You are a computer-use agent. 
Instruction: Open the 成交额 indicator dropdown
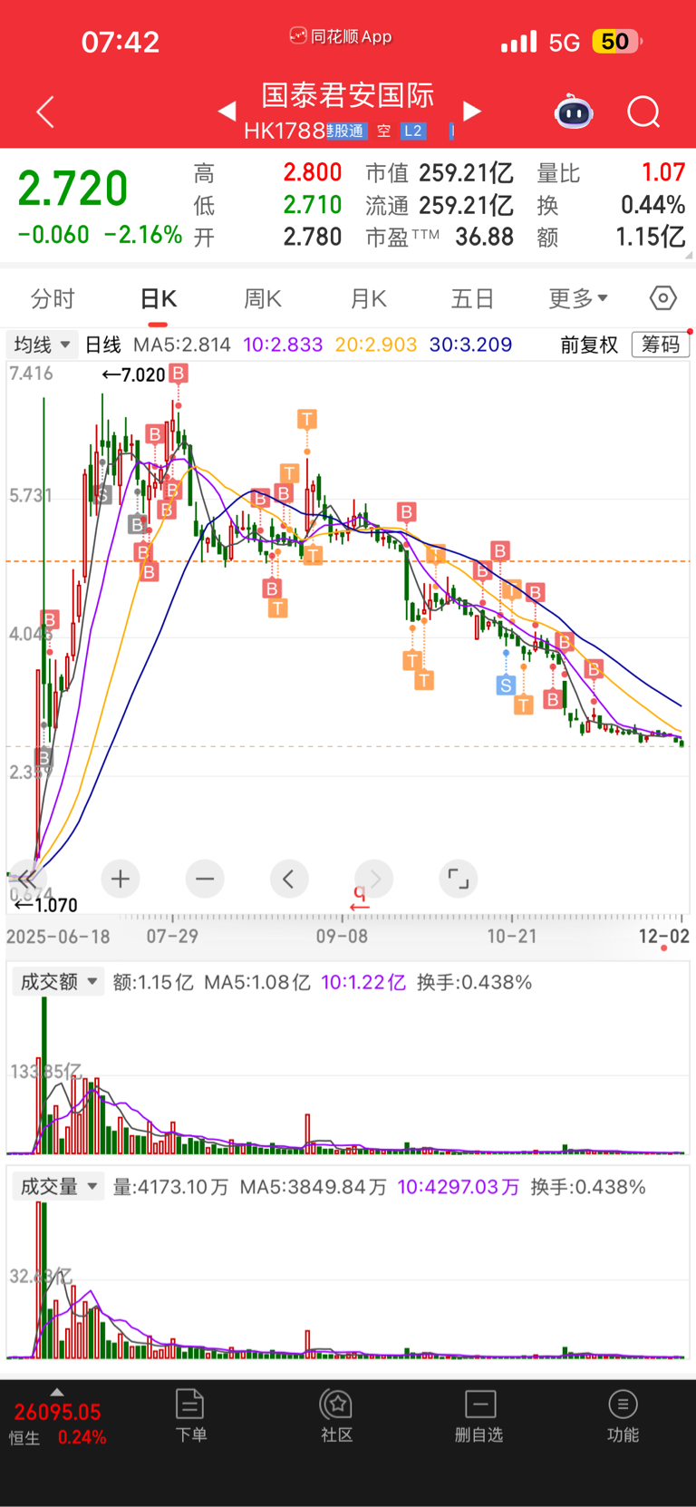click(58, 982)
